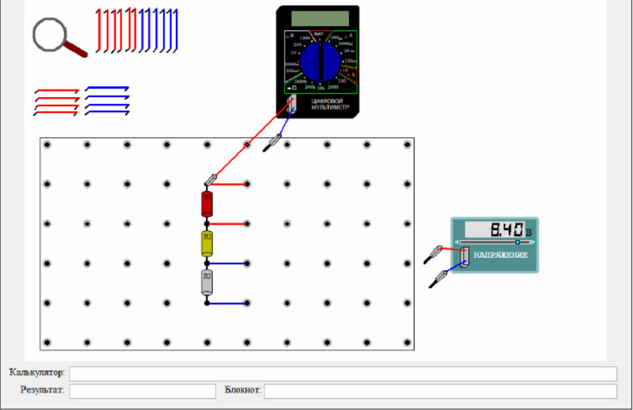Click the yellow R2 resistor
The width and height of the screenshot is (633, 410).
pos(207,244)
